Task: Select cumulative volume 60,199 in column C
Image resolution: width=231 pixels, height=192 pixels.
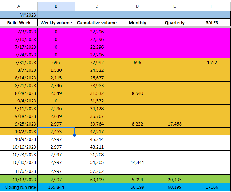Action: 97,179
